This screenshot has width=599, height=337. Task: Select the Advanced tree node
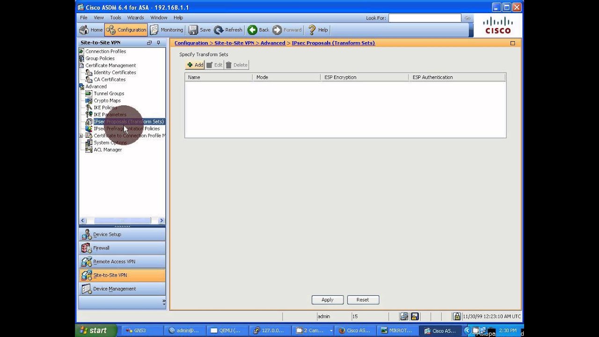pyautogui.click(x=96, y=87)
